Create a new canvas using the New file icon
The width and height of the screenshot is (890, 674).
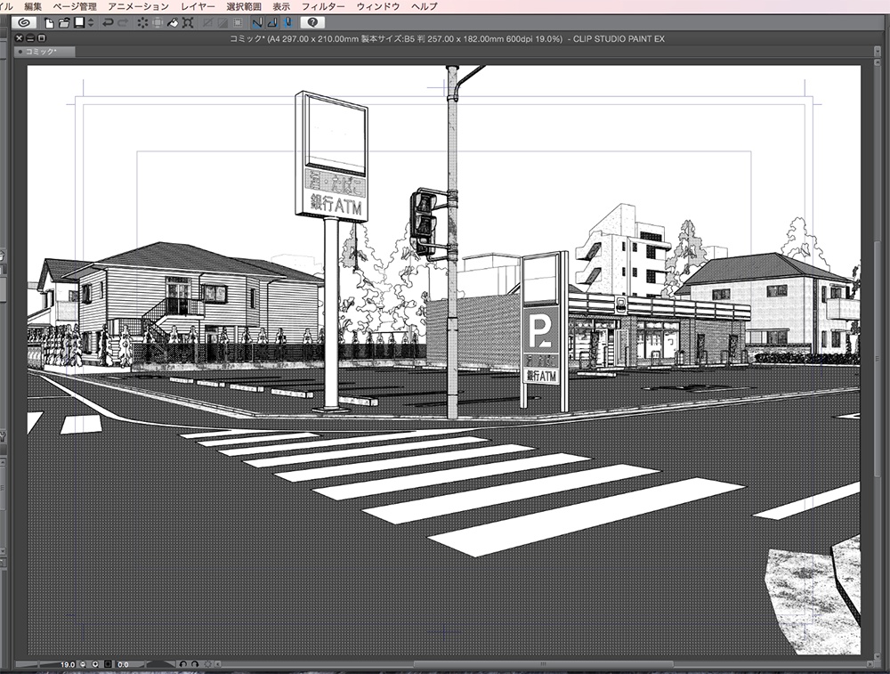[x=47, y=23]
